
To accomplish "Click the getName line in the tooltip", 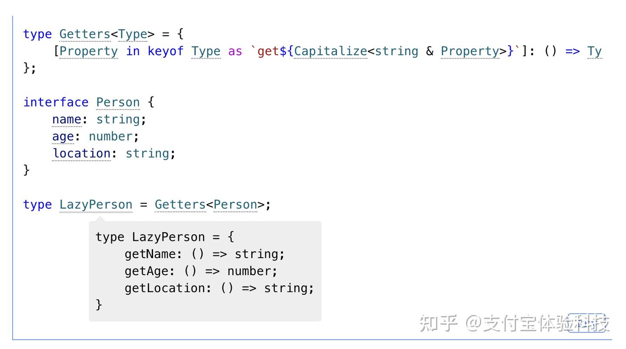I will (x=204, y=254).
